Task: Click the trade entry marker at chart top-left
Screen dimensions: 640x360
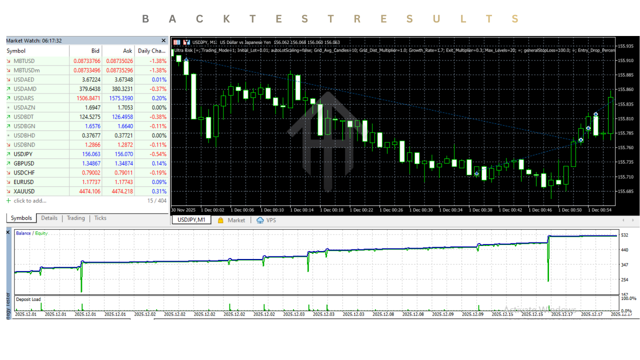Action: click(x=186, y=60)
